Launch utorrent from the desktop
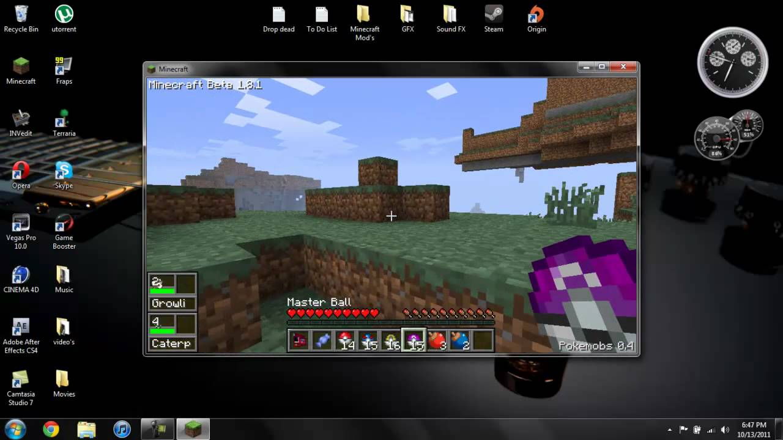783x440 pixels. (x=64, y=18)
